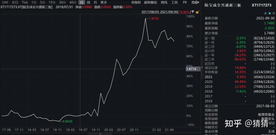
Task: Click the 近一年 return 24.15%
Action: pyautogui.click(x=240, y=55)
